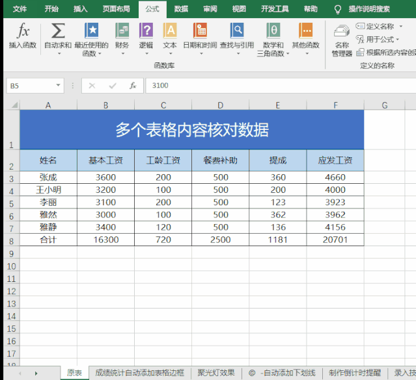Click the sheet tab scroll left arrow
This screenshot has height=380, width=416.
pos(20,374)
